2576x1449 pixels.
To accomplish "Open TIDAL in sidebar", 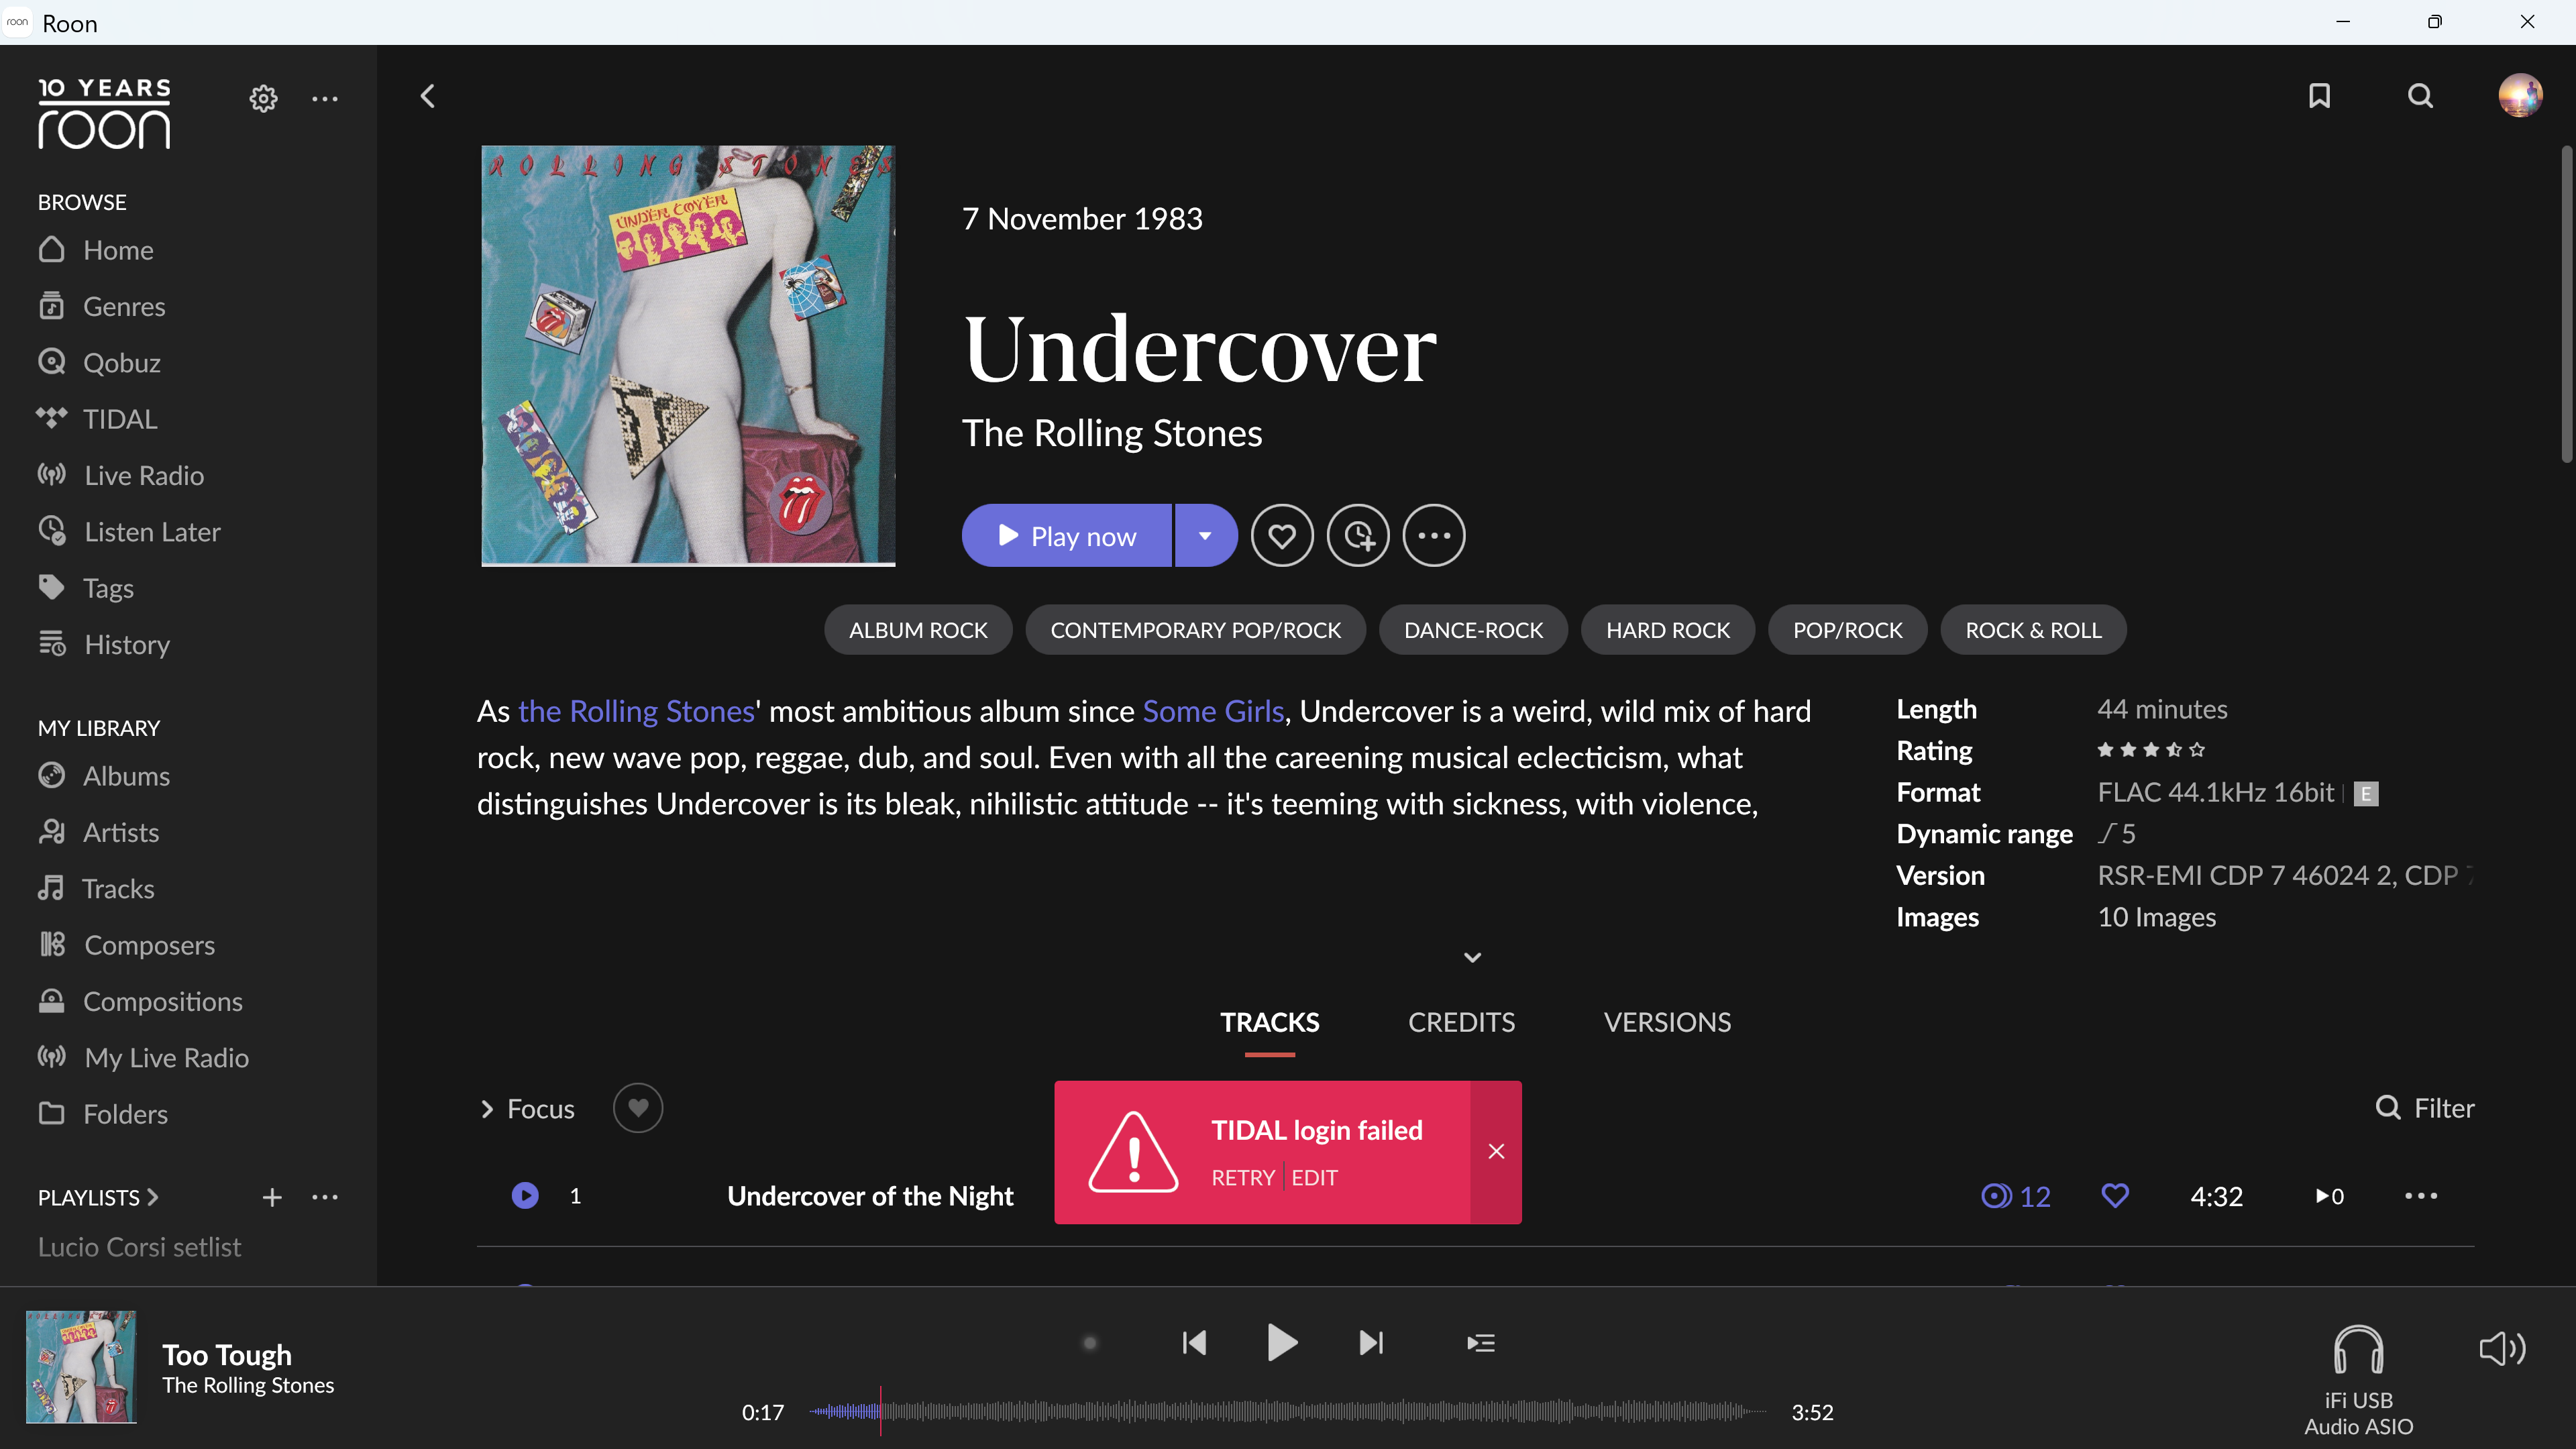I will point(97,419).
